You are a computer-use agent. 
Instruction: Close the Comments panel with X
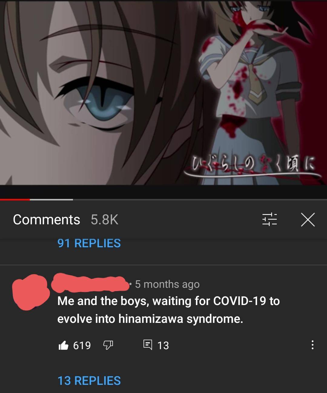coord(308,219)
